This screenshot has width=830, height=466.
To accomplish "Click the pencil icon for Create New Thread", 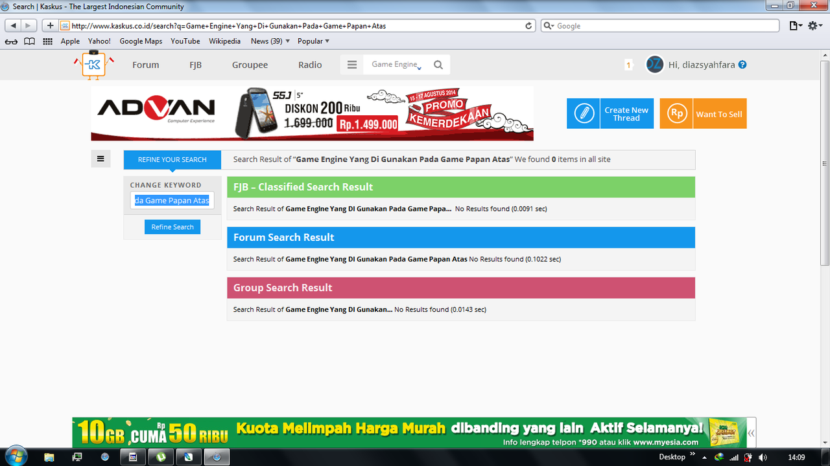I will tap(584, 113).
